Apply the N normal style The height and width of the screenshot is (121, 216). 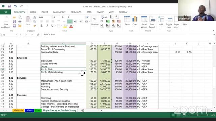pyautogui.click(x=102, y=21)
